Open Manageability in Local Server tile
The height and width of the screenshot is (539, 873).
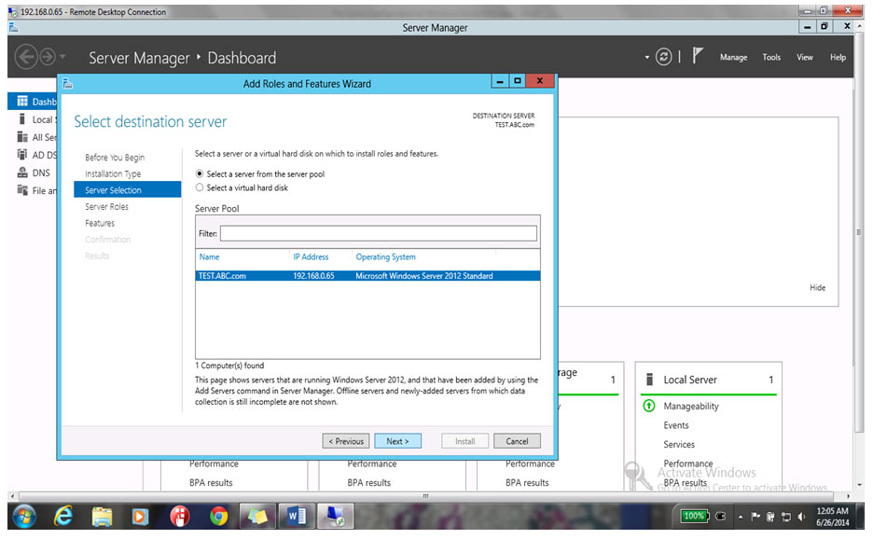click(x=691, y=407)
